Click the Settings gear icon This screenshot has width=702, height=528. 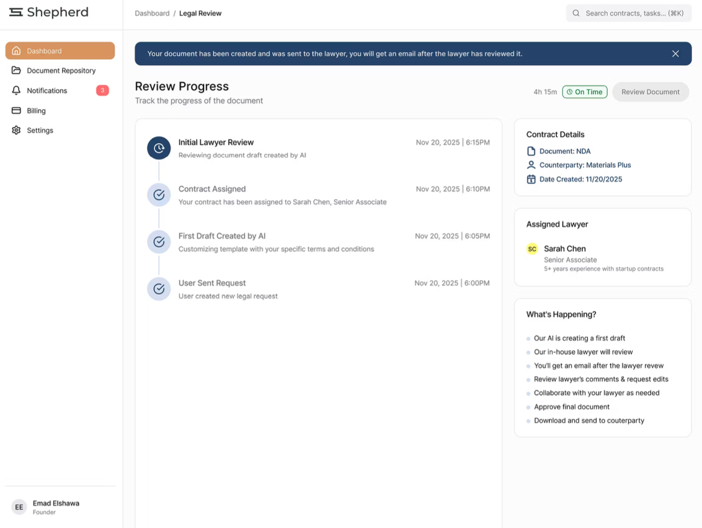[16, 130]
